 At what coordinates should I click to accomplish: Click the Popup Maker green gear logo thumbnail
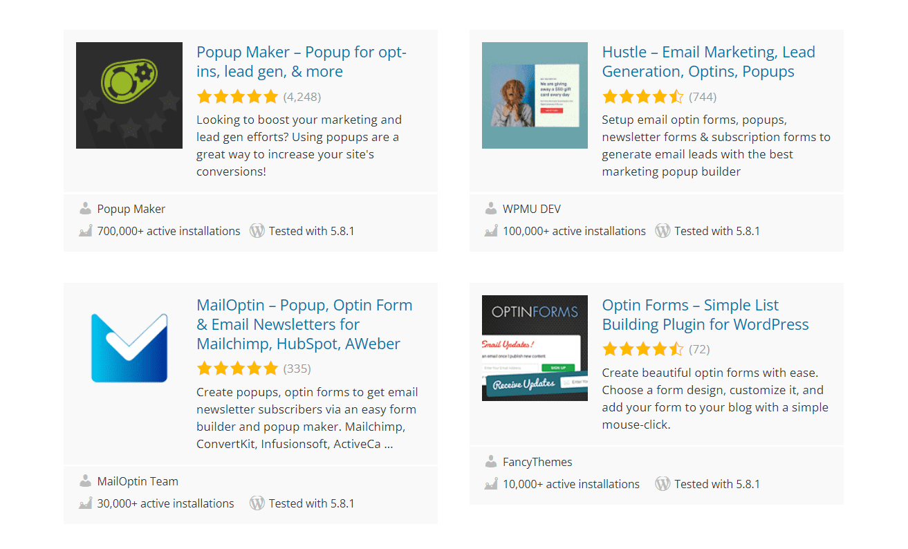click(129, 95)
